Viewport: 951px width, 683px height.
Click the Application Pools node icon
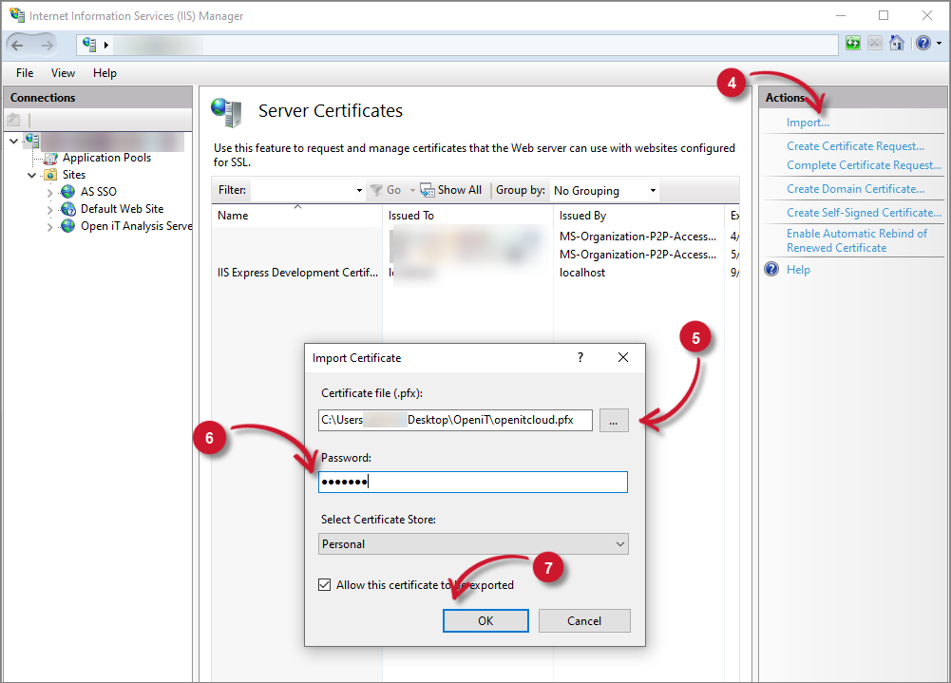[49, 157]
